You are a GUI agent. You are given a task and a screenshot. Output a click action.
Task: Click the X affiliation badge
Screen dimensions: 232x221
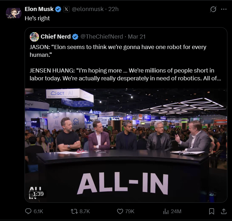click(66, 9)
